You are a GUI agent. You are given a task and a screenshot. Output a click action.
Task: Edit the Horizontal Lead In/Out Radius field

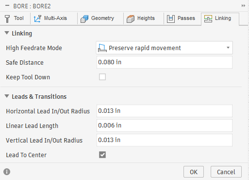click(x=165, y=111)
